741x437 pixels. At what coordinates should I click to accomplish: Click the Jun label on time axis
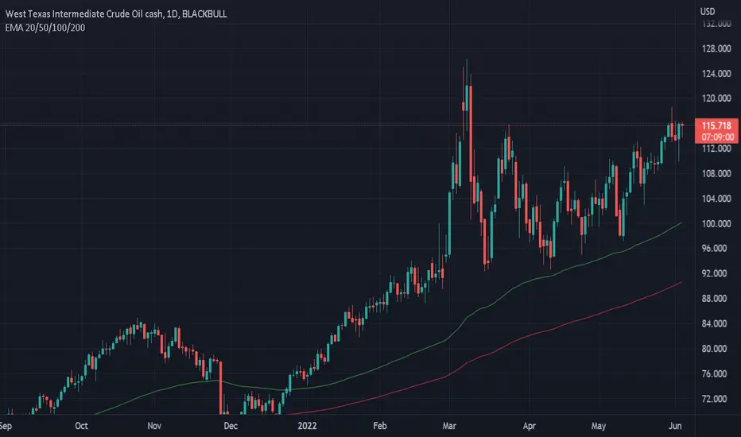point(675,426)
